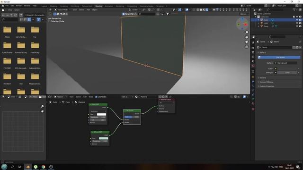The width and height of the screenshot is (303, 170).
Task: Click the outliner filter funnel icon
Action: pos(294,9)
